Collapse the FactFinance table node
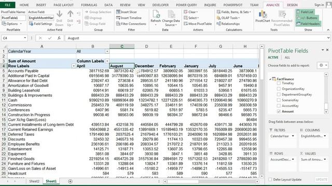 [x=270, y=79]
